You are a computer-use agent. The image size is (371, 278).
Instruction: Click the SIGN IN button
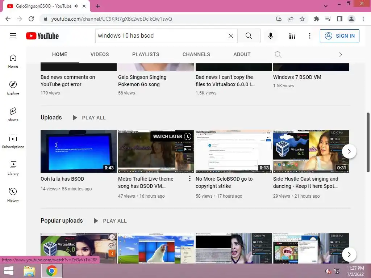click(339, 36)
